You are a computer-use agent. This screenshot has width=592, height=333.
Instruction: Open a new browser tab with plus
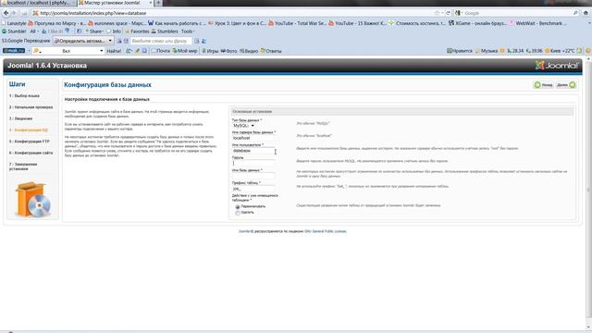point(158,3)
